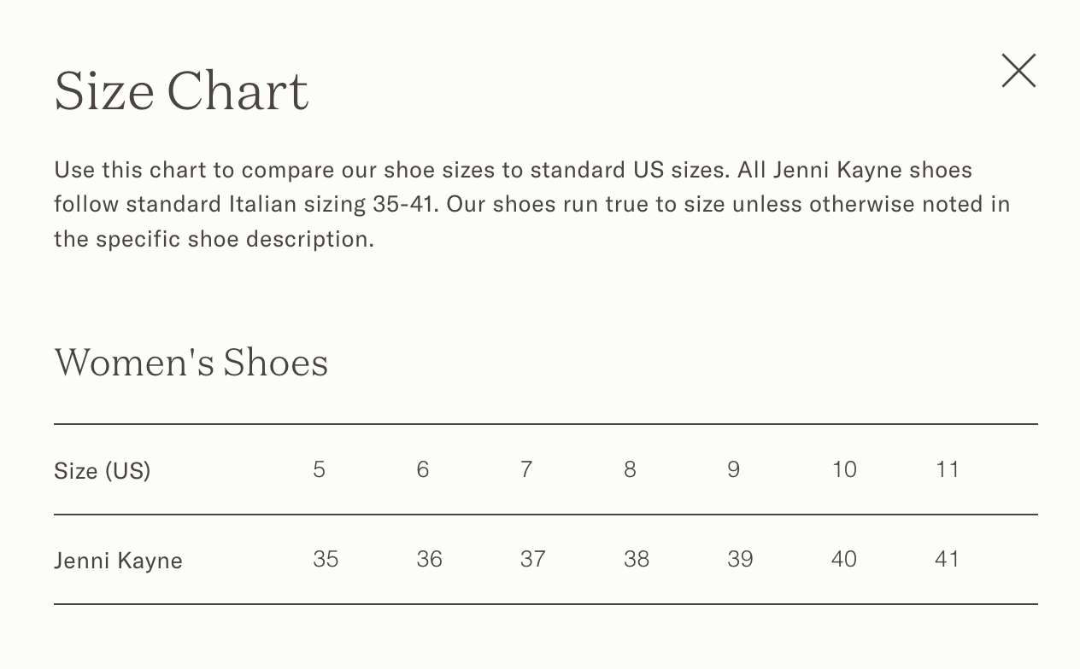Close the Size Chart dialog
This screenshot has height=669, width=1080.
pos(1018,71)
